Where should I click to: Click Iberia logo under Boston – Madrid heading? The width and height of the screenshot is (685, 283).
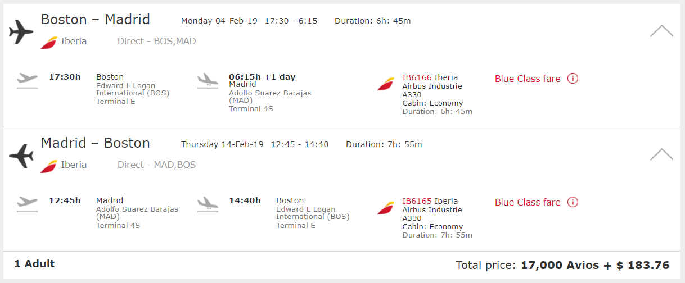click(x=49, y=42)
